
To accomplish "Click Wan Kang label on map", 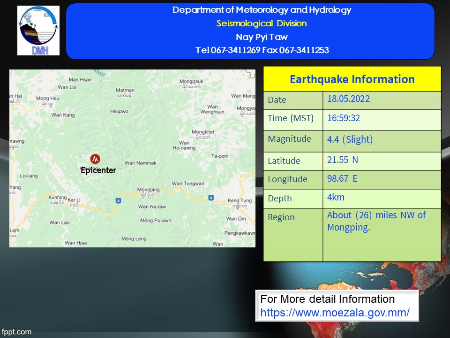I will coord(63,115).
